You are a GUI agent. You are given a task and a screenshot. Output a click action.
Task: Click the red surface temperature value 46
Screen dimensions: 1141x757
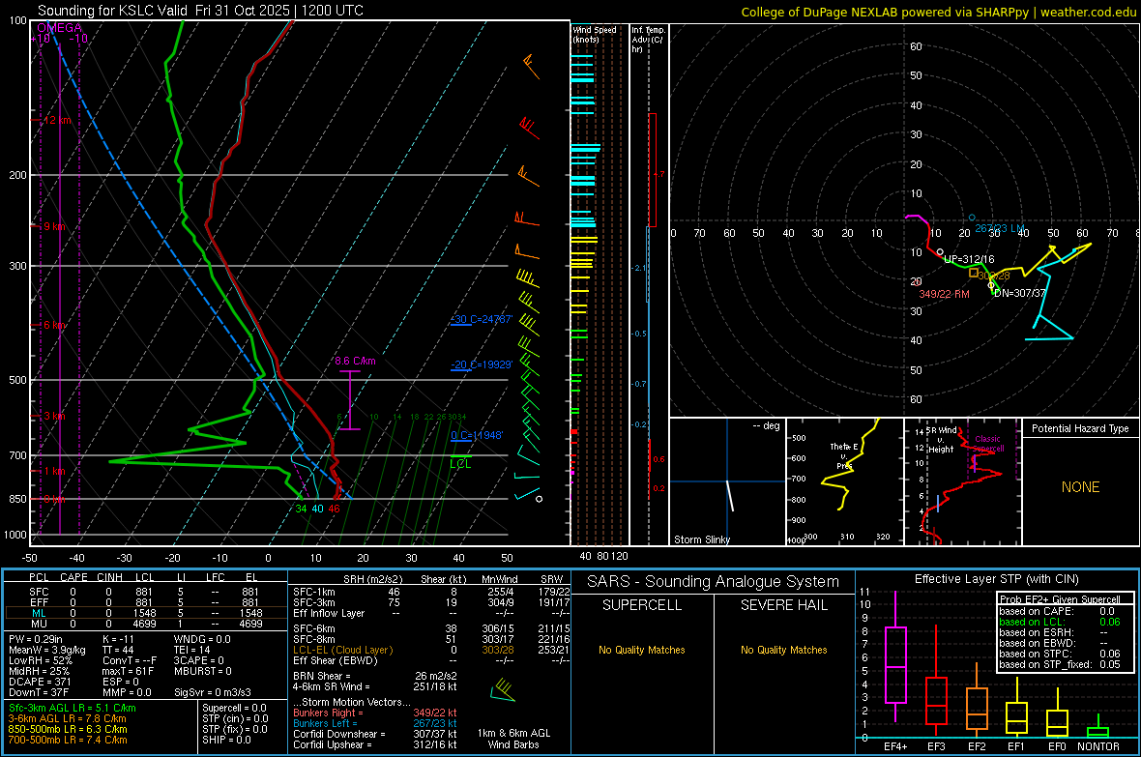pos(334,509)
